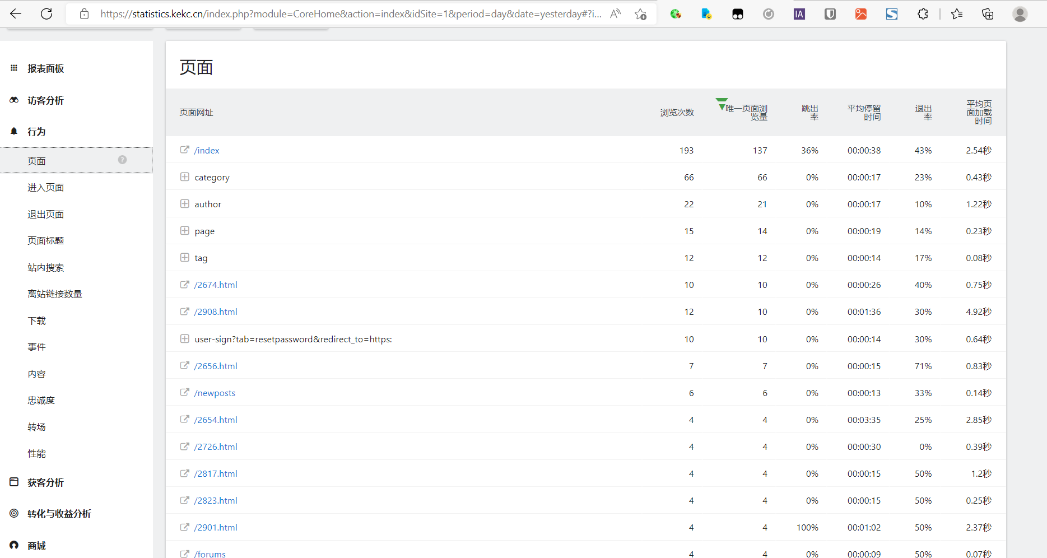This screenshot has height=558, width=1047.
Task: Click the help icon beside 页面 in sidebar
Action: click(x=122, y=160)
